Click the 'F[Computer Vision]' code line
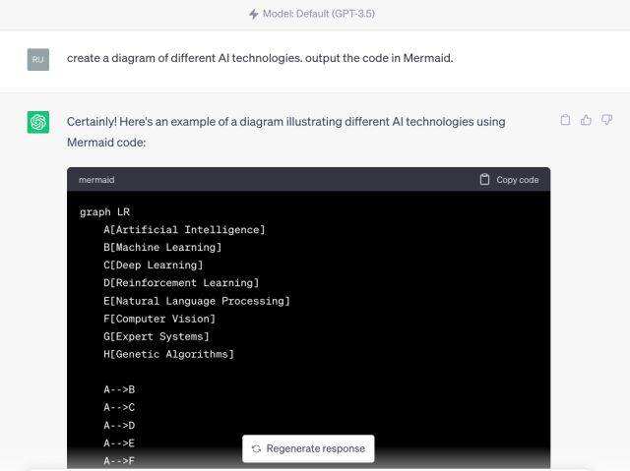This screenshot has height=471, width=630. point(159,319)
